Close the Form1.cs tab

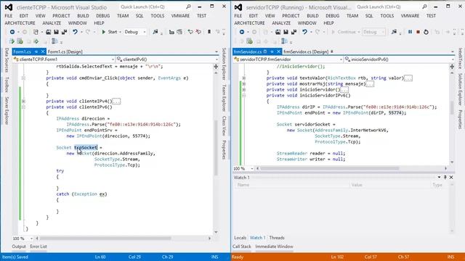(x=43, y=51)
